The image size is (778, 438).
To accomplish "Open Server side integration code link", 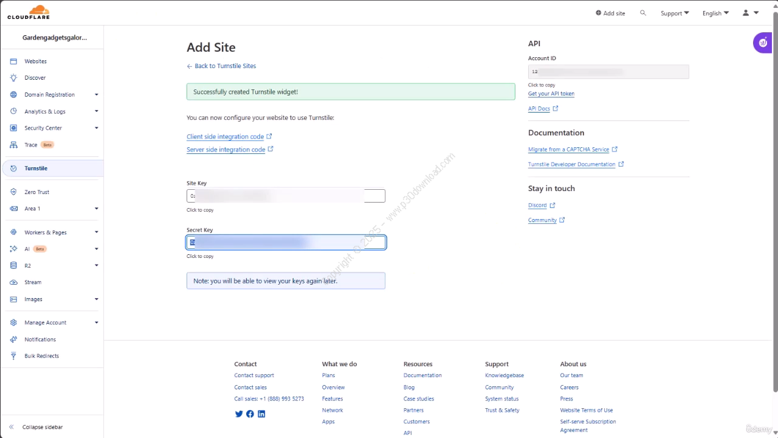I will pyautogui.click(x=230, y=150).
